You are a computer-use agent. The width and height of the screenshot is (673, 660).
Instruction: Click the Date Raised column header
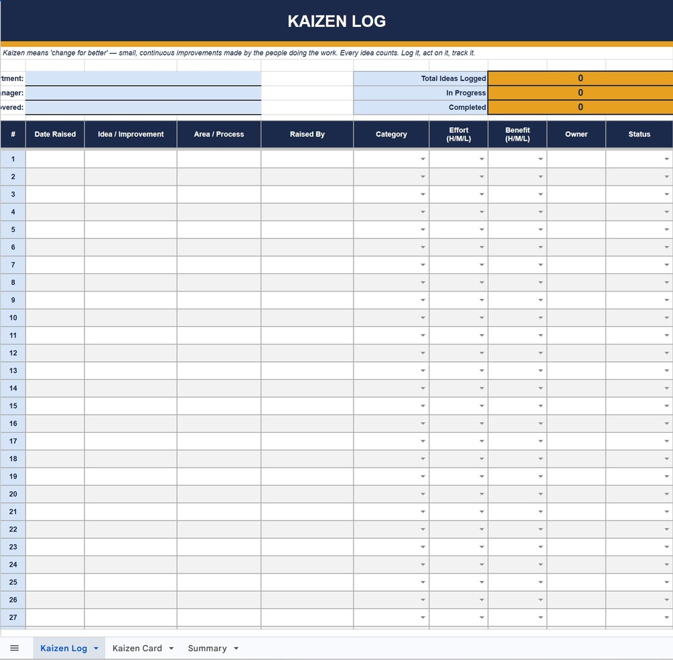tap(55, 135)
